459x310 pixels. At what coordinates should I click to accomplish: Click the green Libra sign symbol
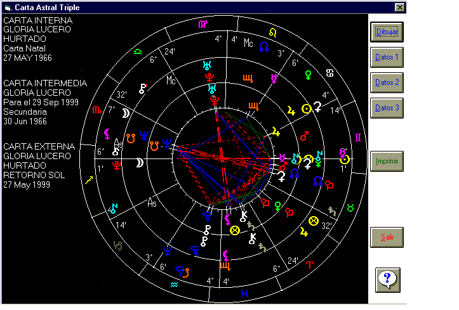(x=138, y=51)
